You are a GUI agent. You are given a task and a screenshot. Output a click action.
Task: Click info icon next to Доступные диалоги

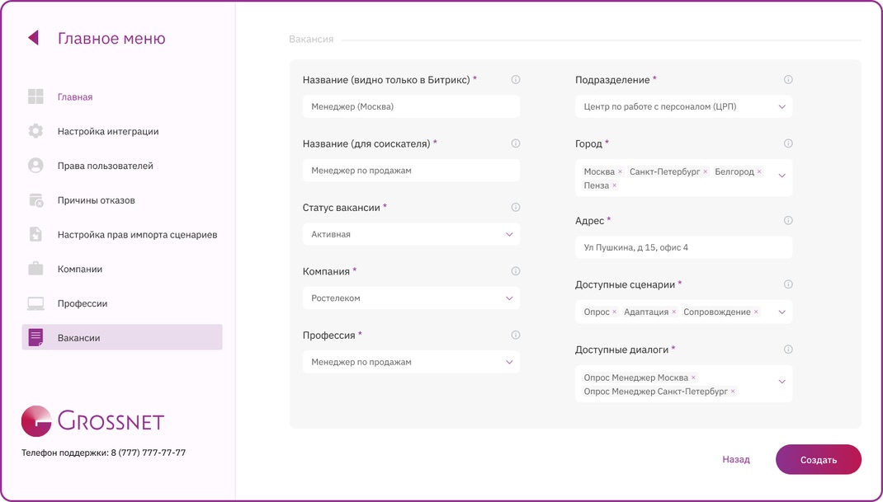[x=788, y=350]
